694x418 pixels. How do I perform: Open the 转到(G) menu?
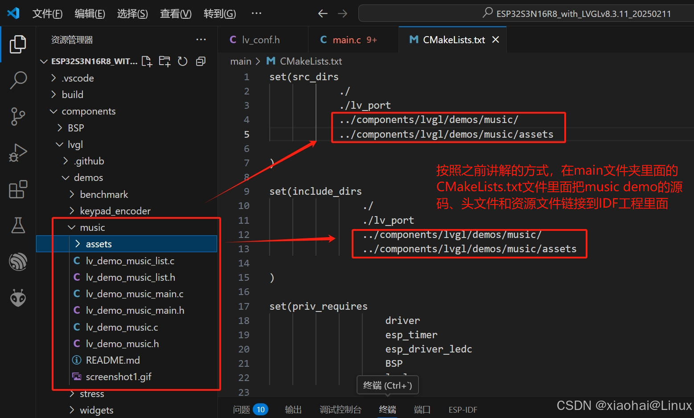click(220, 14)
